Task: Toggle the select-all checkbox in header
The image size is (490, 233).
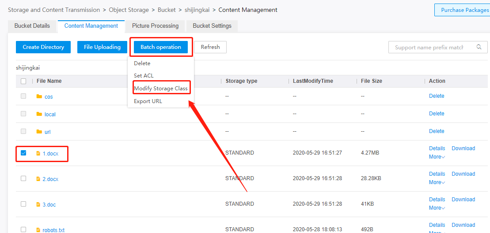Action: coord(23,81)
